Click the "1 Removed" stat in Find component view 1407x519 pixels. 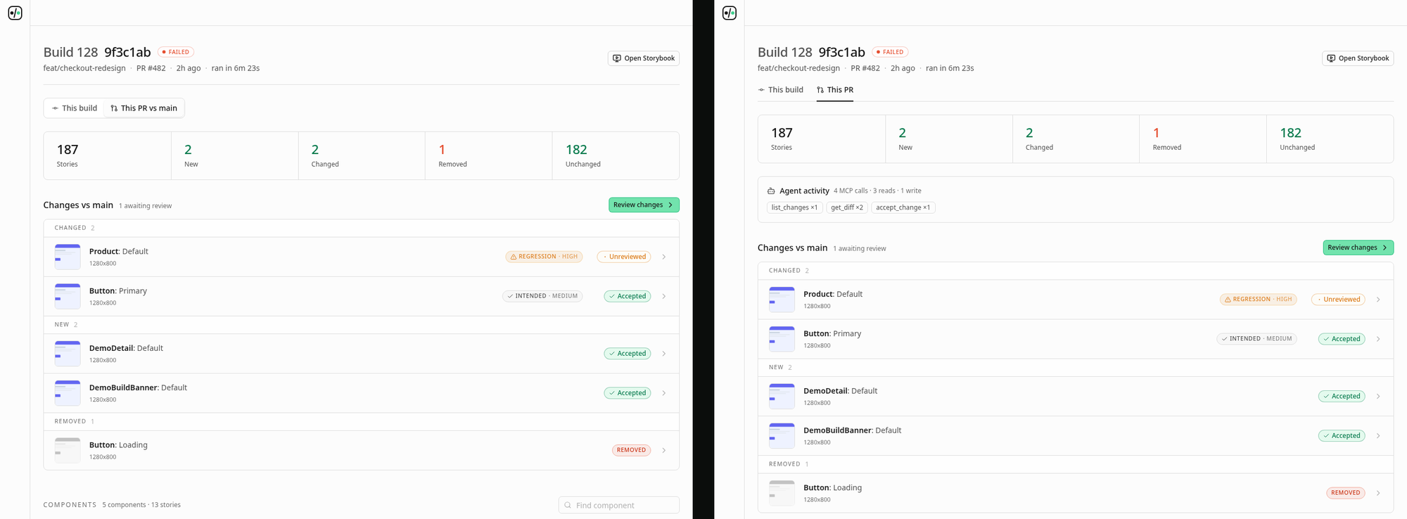[x=488, y=155]
